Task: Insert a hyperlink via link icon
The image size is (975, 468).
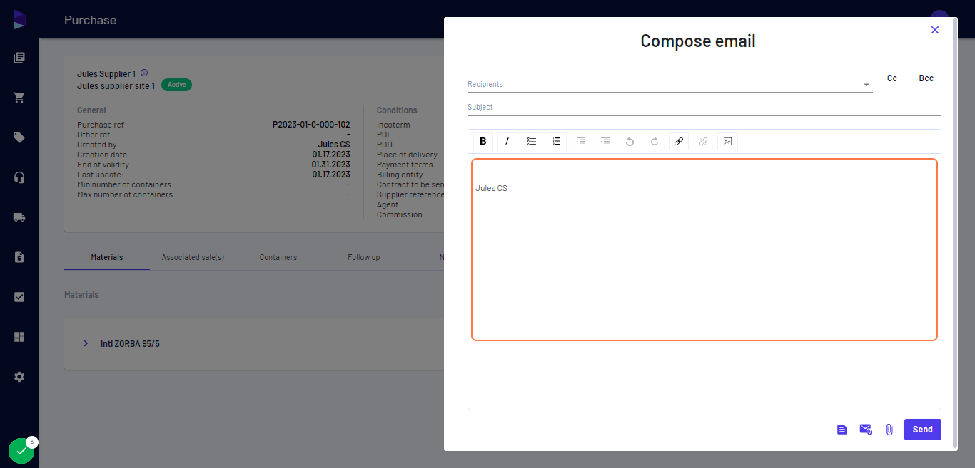Action: coord(679,141)
